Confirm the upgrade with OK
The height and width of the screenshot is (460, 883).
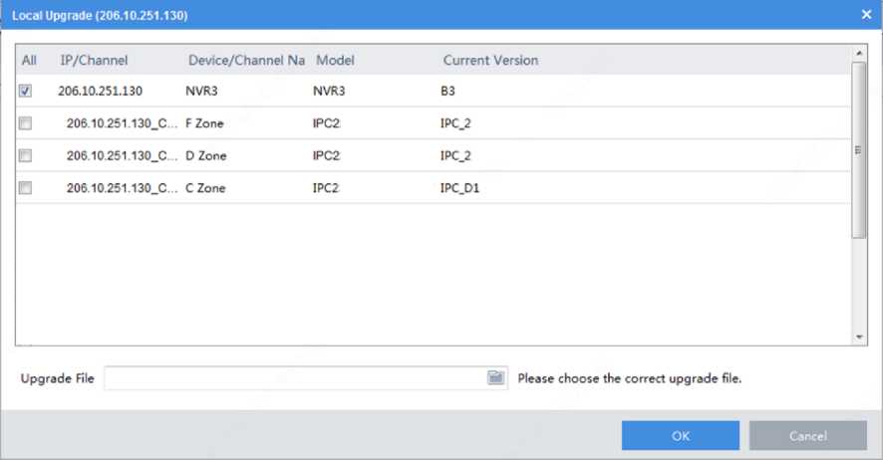(680, 436)
